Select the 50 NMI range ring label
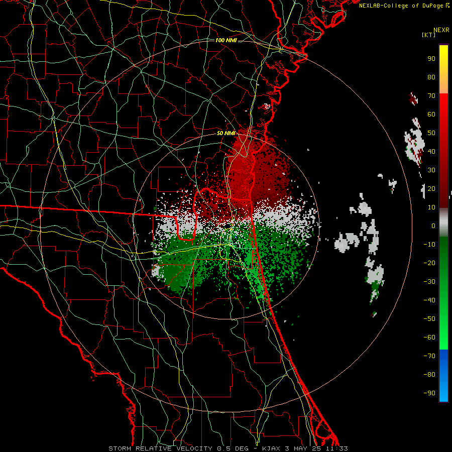 click(x=226, y=133)
